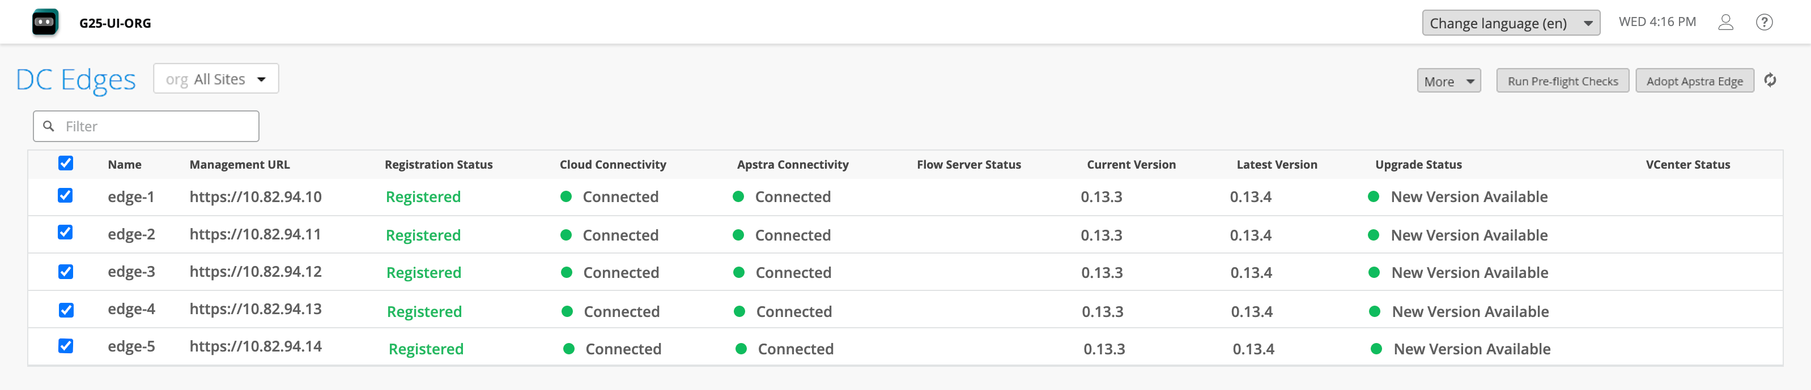The height and width of the screenshot is (390, 1811).
Task: Click edge-3 Apstra Connectivity green status dot
Action: [x=739, y=273]
